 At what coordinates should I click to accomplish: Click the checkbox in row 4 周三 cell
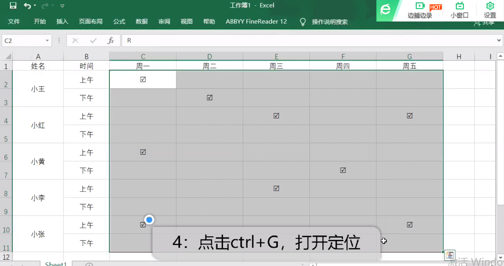tap(276, 116)
